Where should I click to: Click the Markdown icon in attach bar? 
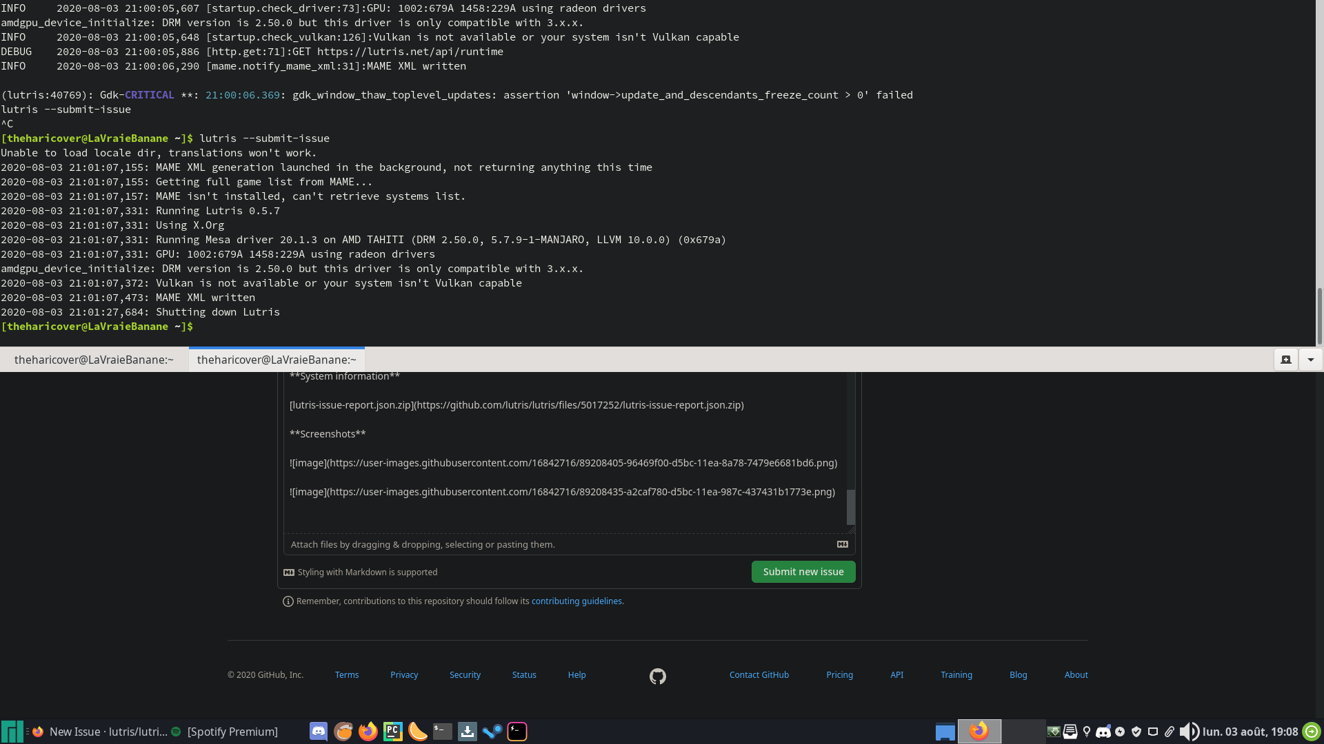click(x=843, y=544)
